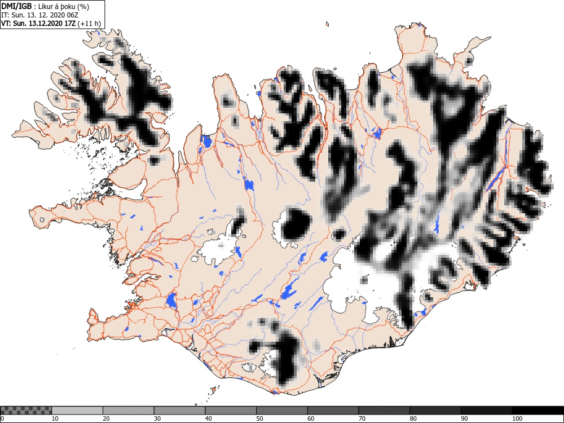Screen dimensions: 564x423
Task: Pick the 80–90 percent near-black swatch
Action: pyautogui.click(x=435, y=411)
